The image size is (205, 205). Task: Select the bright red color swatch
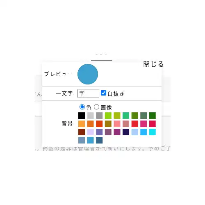click(135, 124)
